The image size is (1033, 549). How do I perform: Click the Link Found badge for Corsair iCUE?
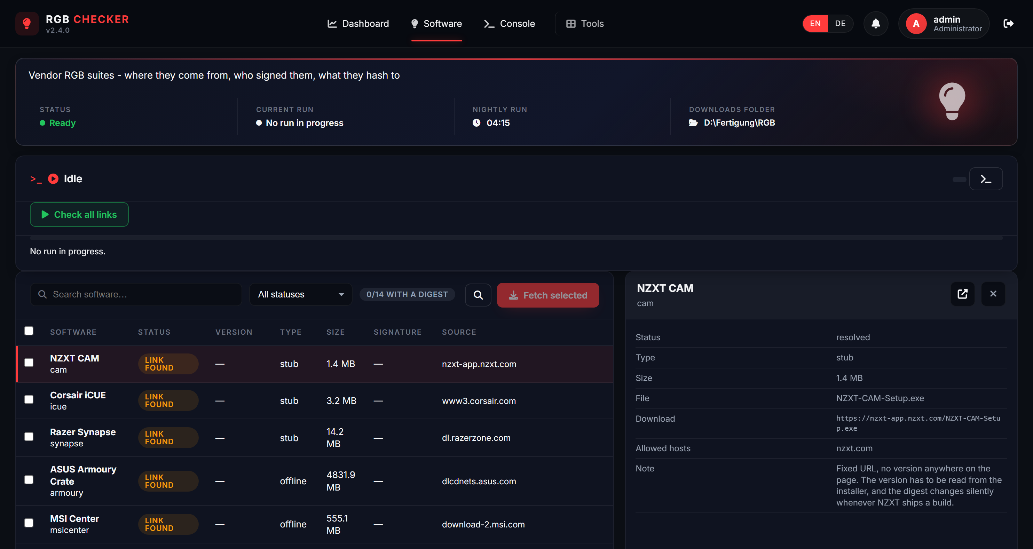pos(168,401)
